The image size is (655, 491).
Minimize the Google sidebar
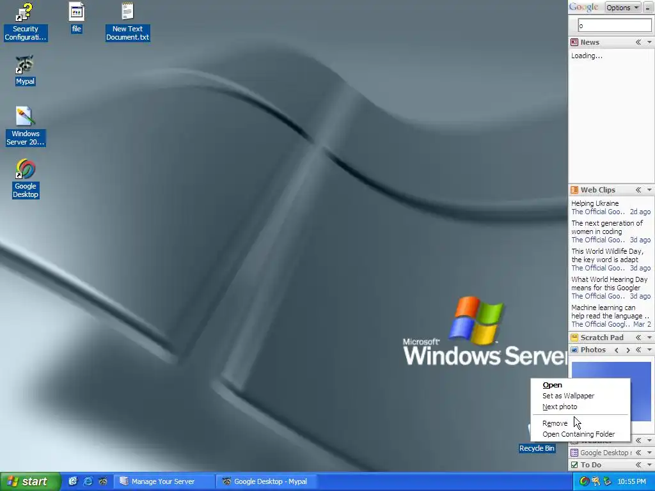point(648,8)
